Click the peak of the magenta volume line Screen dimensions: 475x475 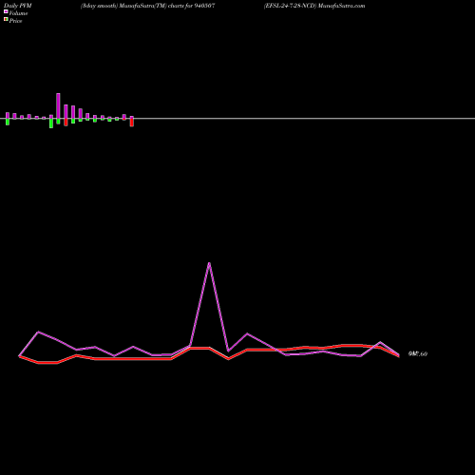coord(209,263)
